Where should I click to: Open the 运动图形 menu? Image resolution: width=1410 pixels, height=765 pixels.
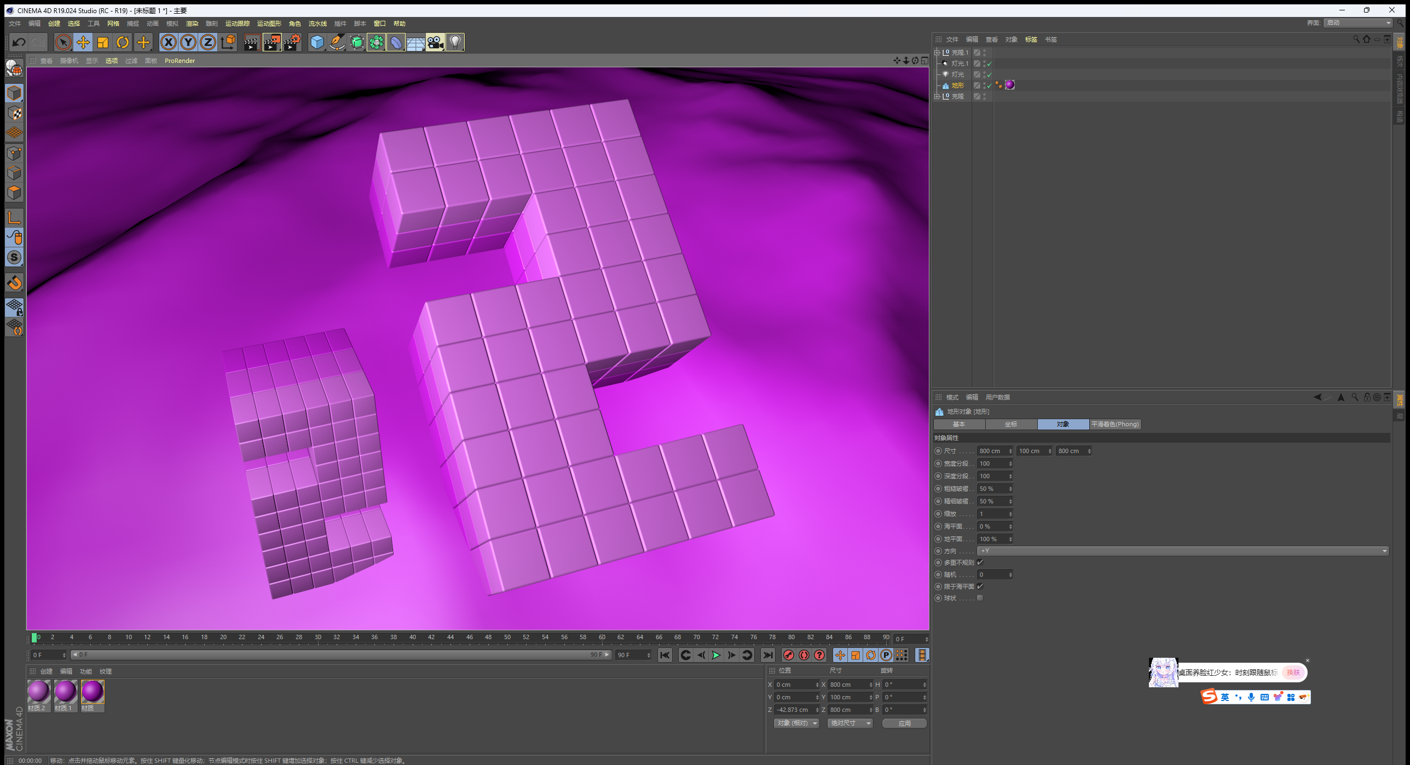click(269, 24)
